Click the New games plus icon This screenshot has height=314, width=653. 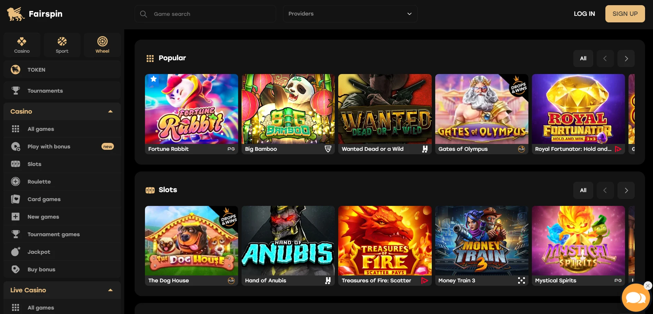pos(16,217)
